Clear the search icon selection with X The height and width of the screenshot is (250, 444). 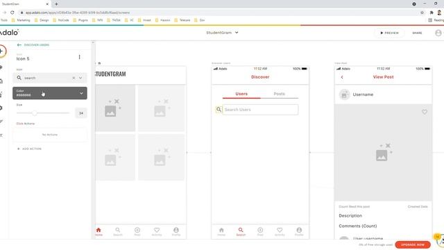74,78
